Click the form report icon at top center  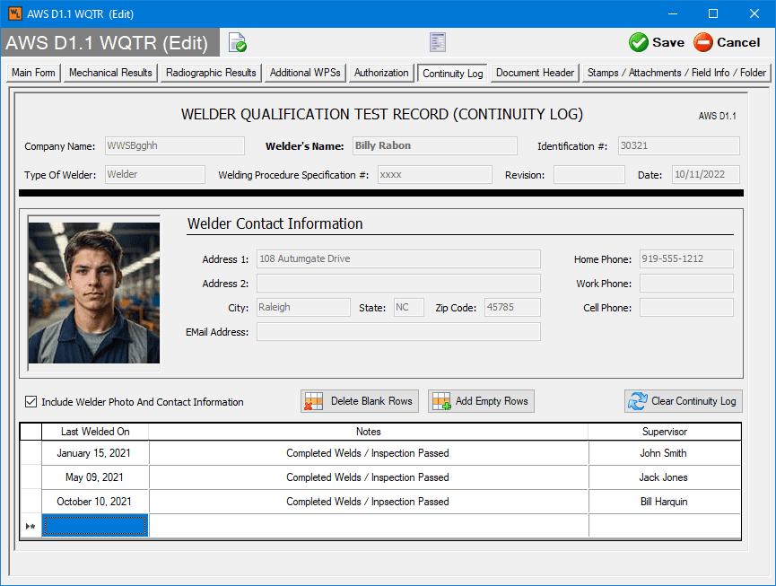pos(438,42)
